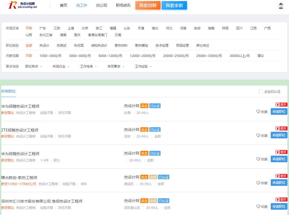Click the job.ecooling.net site logo
Viewport: 289px width, 215px height.
coord(22,5)
